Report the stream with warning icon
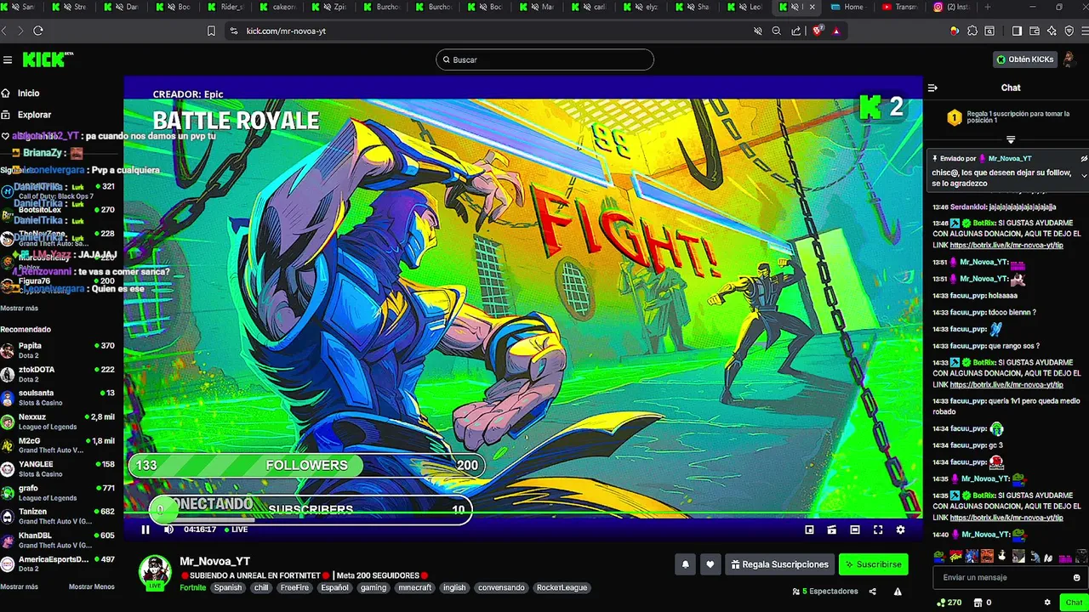The image size is (1089, 612). [898, 592]
